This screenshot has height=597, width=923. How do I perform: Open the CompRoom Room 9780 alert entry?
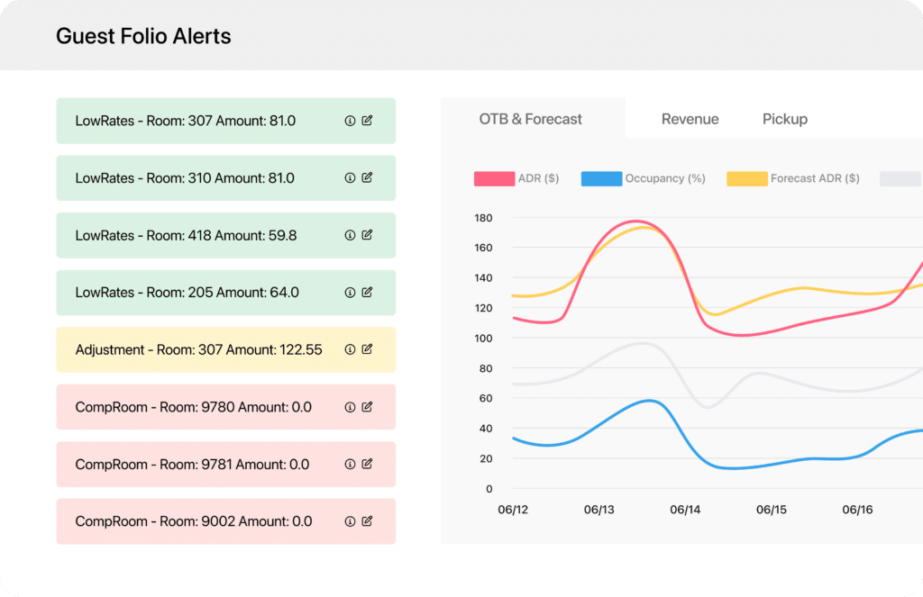pos(193,407)
